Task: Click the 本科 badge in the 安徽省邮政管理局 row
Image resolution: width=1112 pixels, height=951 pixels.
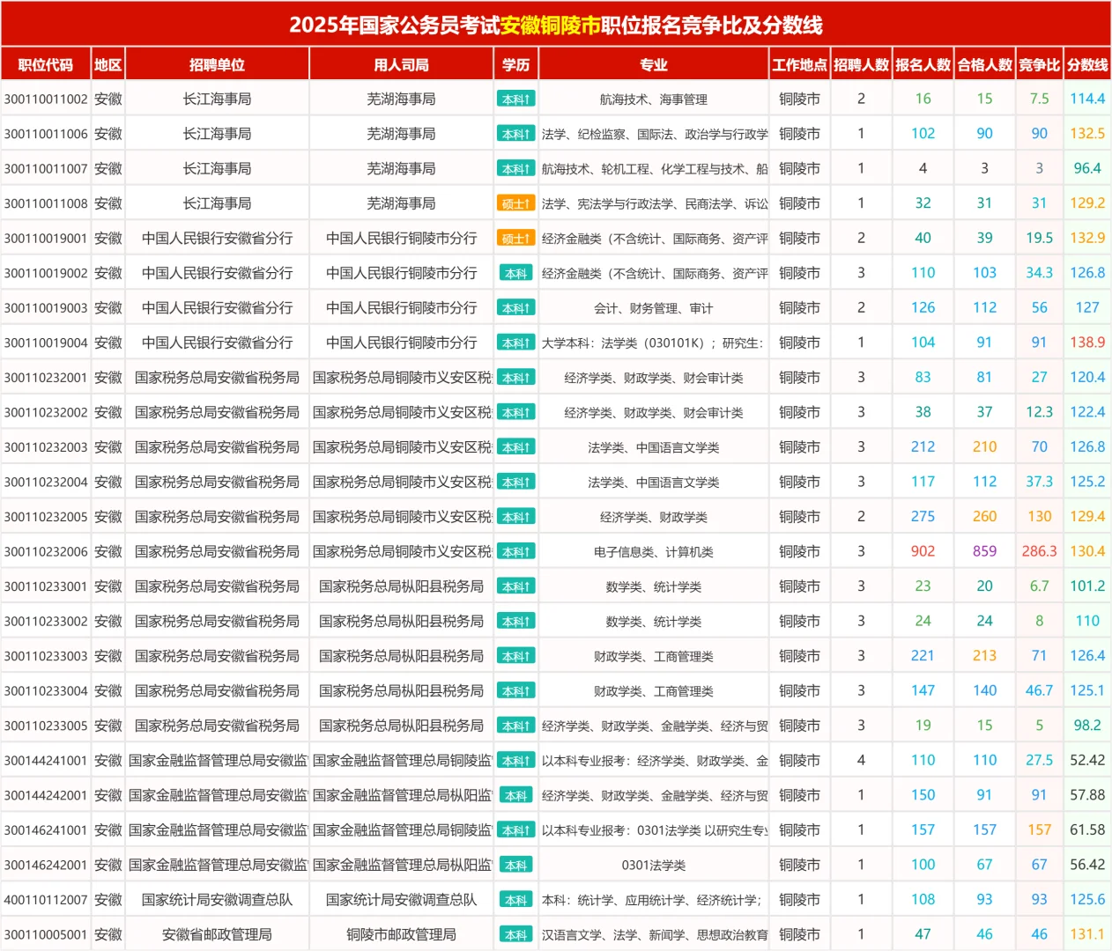Action: [x=516, y=933]
